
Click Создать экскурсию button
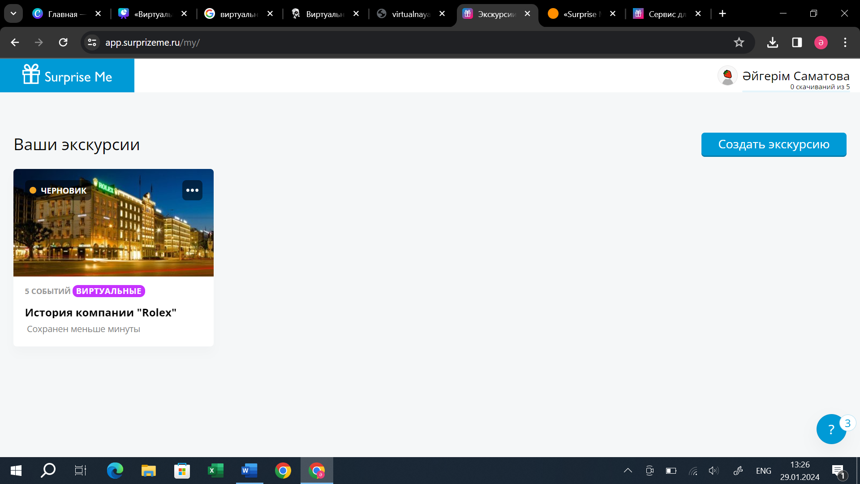pyautogui.click(x=774, y=144)
